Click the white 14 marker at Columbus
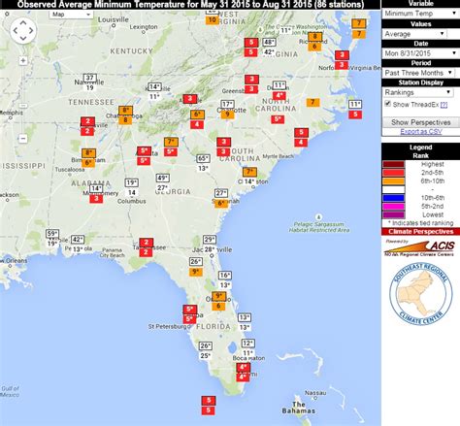Image resolution: width=460 pixels, height=426 pixels. [x=132, y=193]
